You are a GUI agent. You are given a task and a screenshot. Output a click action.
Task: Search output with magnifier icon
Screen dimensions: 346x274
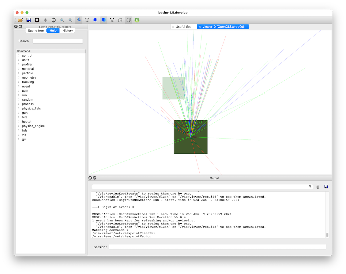(x=310, y=187)
